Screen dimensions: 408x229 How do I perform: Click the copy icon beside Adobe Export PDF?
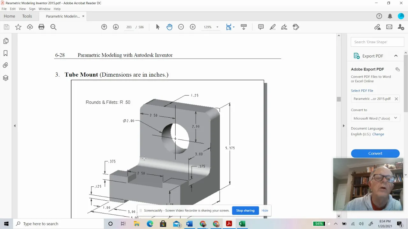click(x=397, y=69)
